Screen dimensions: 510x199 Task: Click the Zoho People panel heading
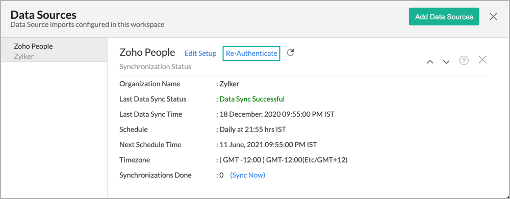tap(147, 52)
